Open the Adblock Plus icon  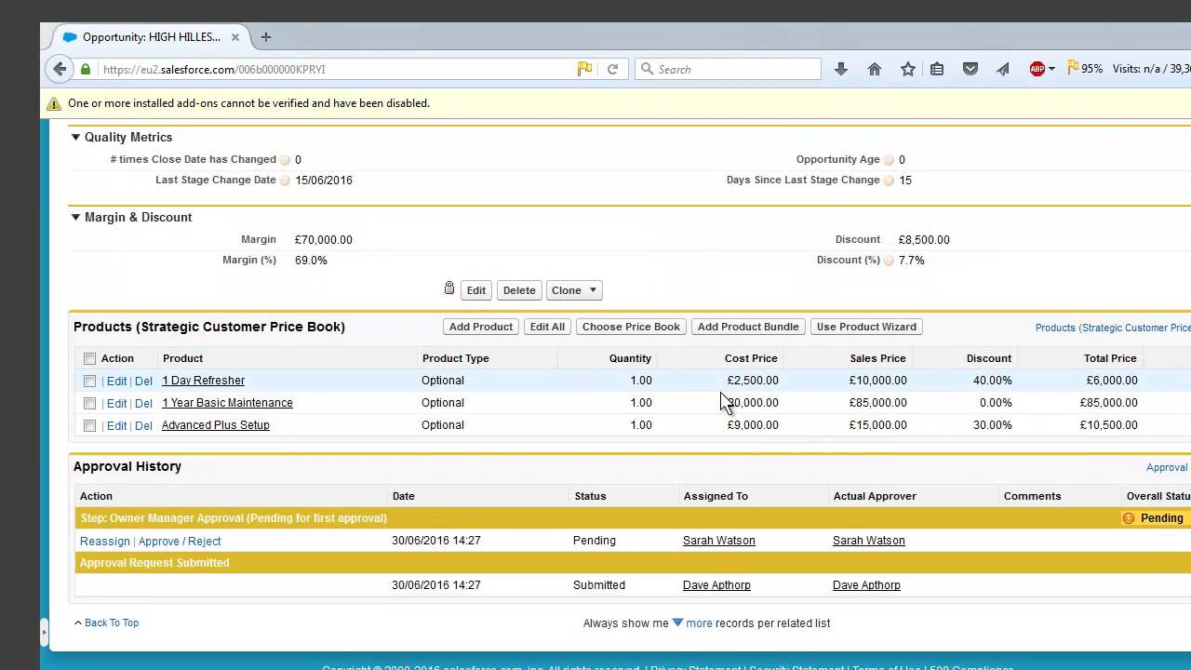point(1037,69)
